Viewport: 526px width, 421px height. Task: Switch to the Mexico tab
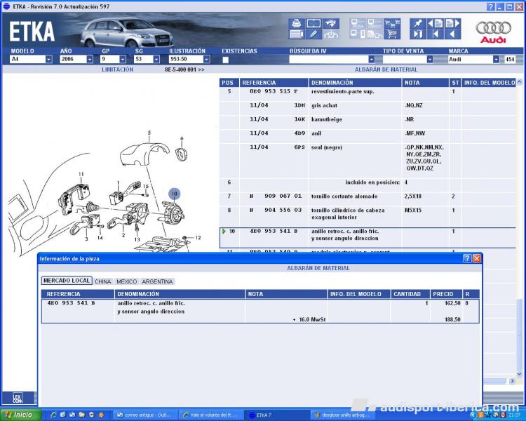pyautogui.click(x=126, y=281)
